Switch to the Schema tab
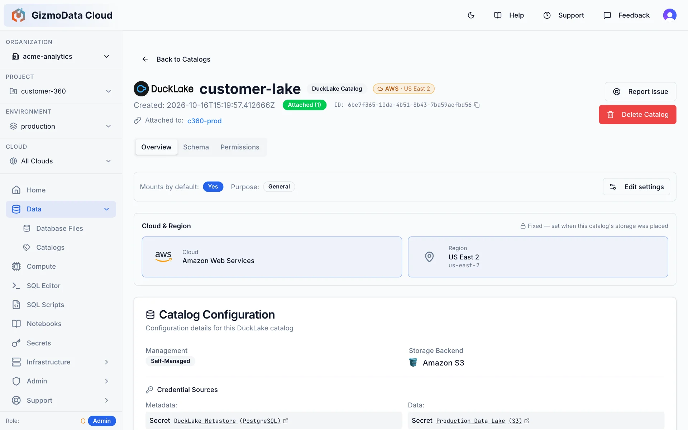Viewport: 688px width, 430px height. click(x=196, y=147)
